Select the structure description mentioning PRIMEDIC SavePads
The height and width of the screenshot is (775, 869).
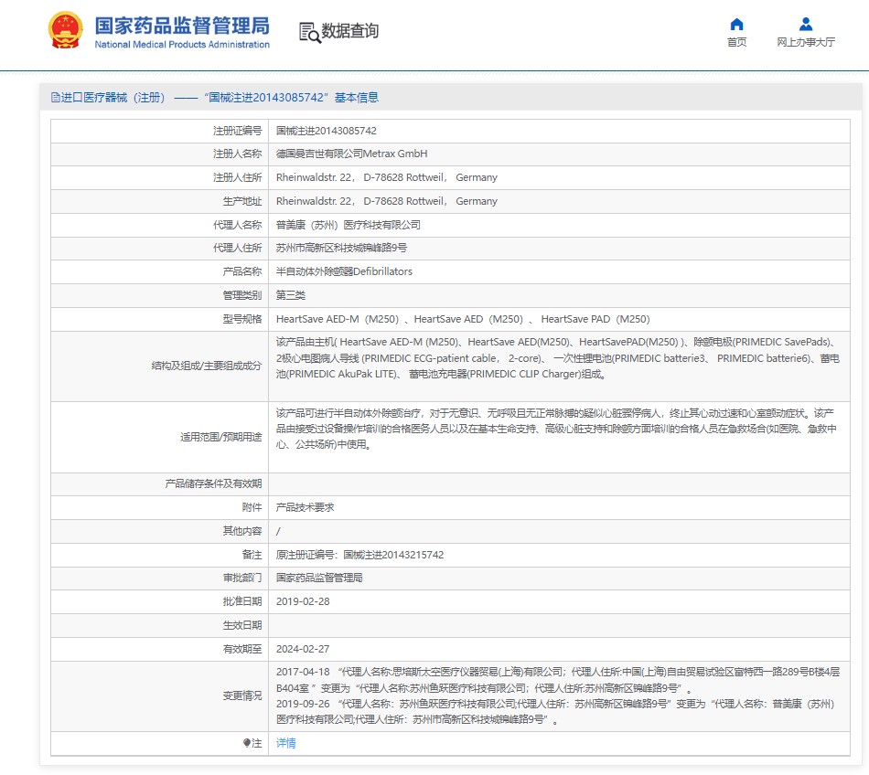pos(558,358)
